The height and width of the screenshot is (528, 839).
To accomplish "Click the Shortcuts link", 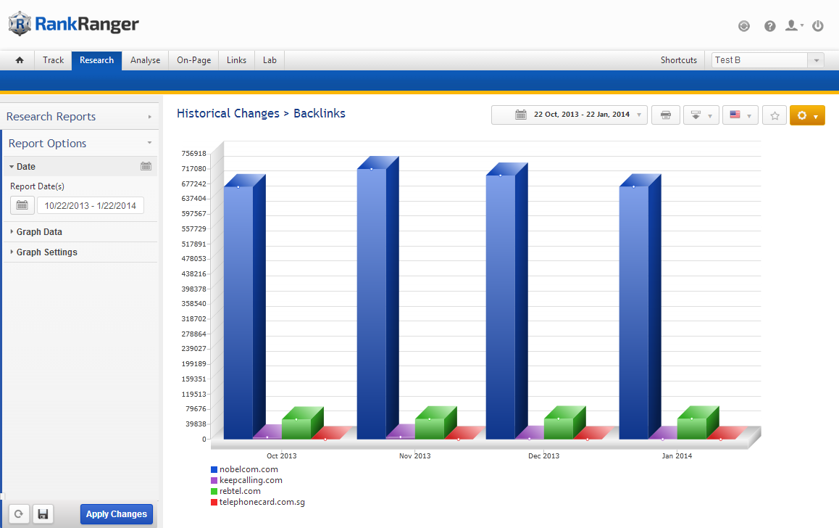I will (x=678, y=60).
